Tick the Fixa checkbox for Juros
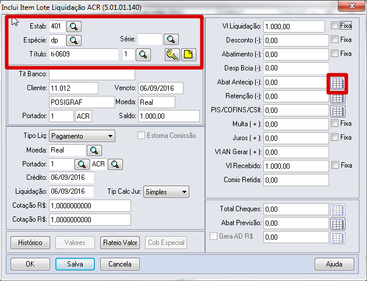The width and height of the screenshot is (367, 281). click(x=335, y=137)
